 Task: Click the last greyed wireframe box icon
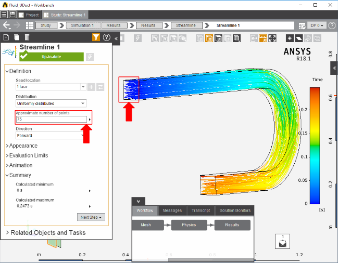(317, 38)
